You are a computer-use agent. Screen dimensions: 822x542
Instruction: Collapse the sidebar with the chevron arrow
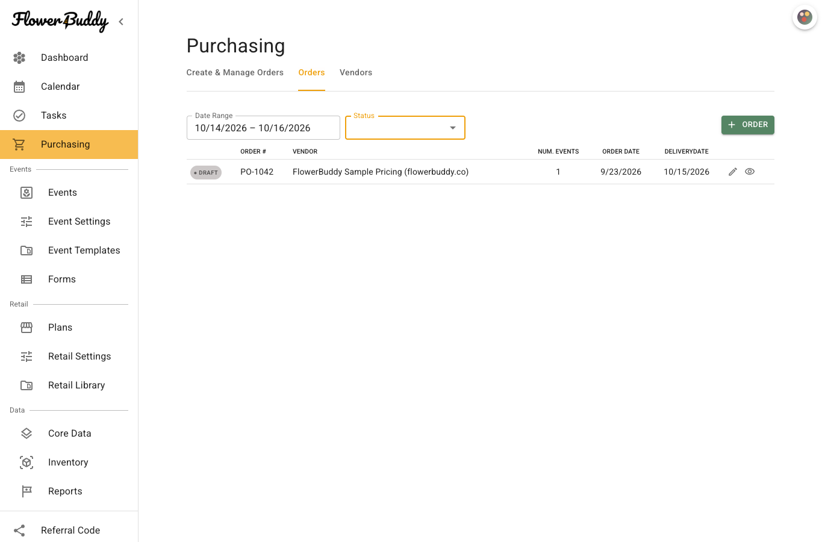click(121, 22)
